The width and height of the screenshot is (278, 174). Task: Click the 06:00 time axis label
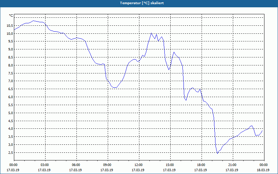tap(76, 165)
